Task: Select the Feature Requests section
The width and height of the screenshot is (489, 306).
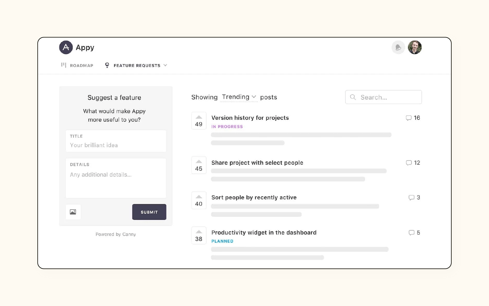Action: 137,65
